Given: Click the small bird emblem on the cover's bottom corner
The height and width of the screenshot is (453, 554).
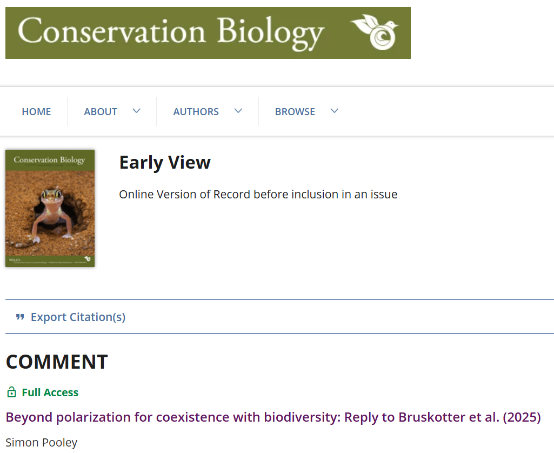Looking at the screenshot, I should click(x=88, y=259).
